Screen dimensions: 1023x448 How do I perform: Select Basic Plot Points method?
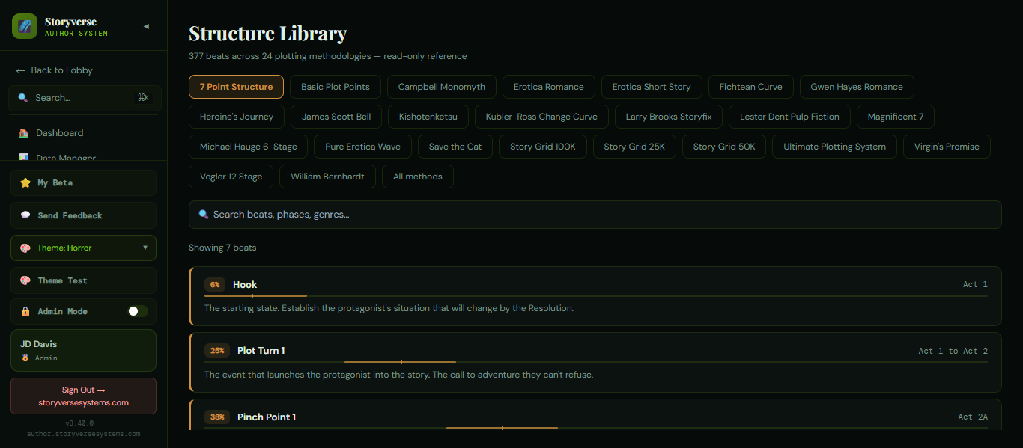tap(336, 87)
